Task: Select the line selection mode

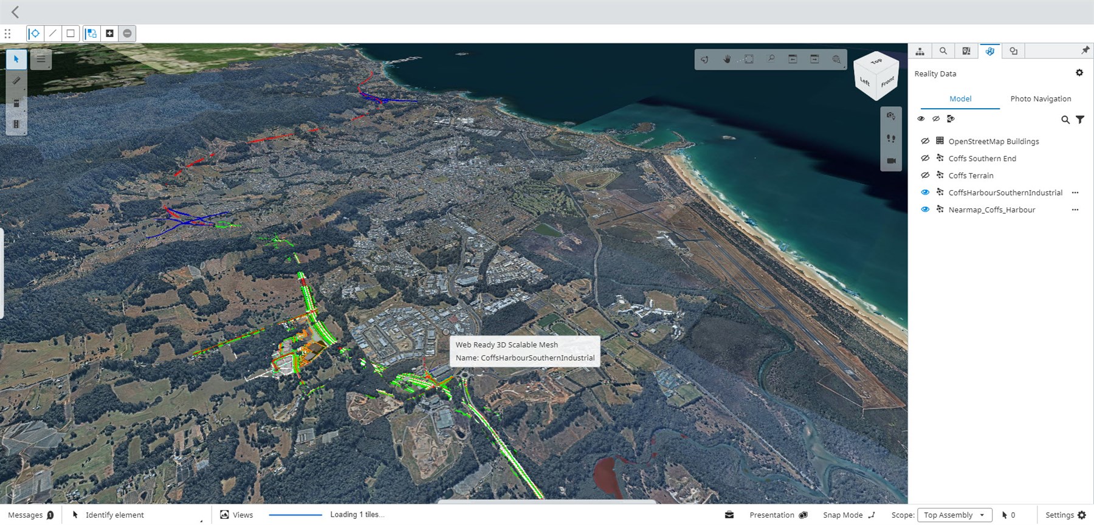Action: coord(53,33)
